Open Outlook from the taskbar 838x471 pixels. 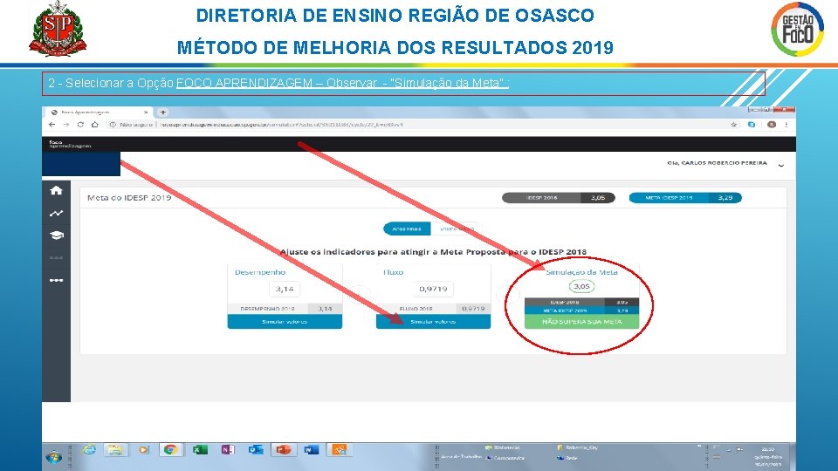click(x=256, y=450)
